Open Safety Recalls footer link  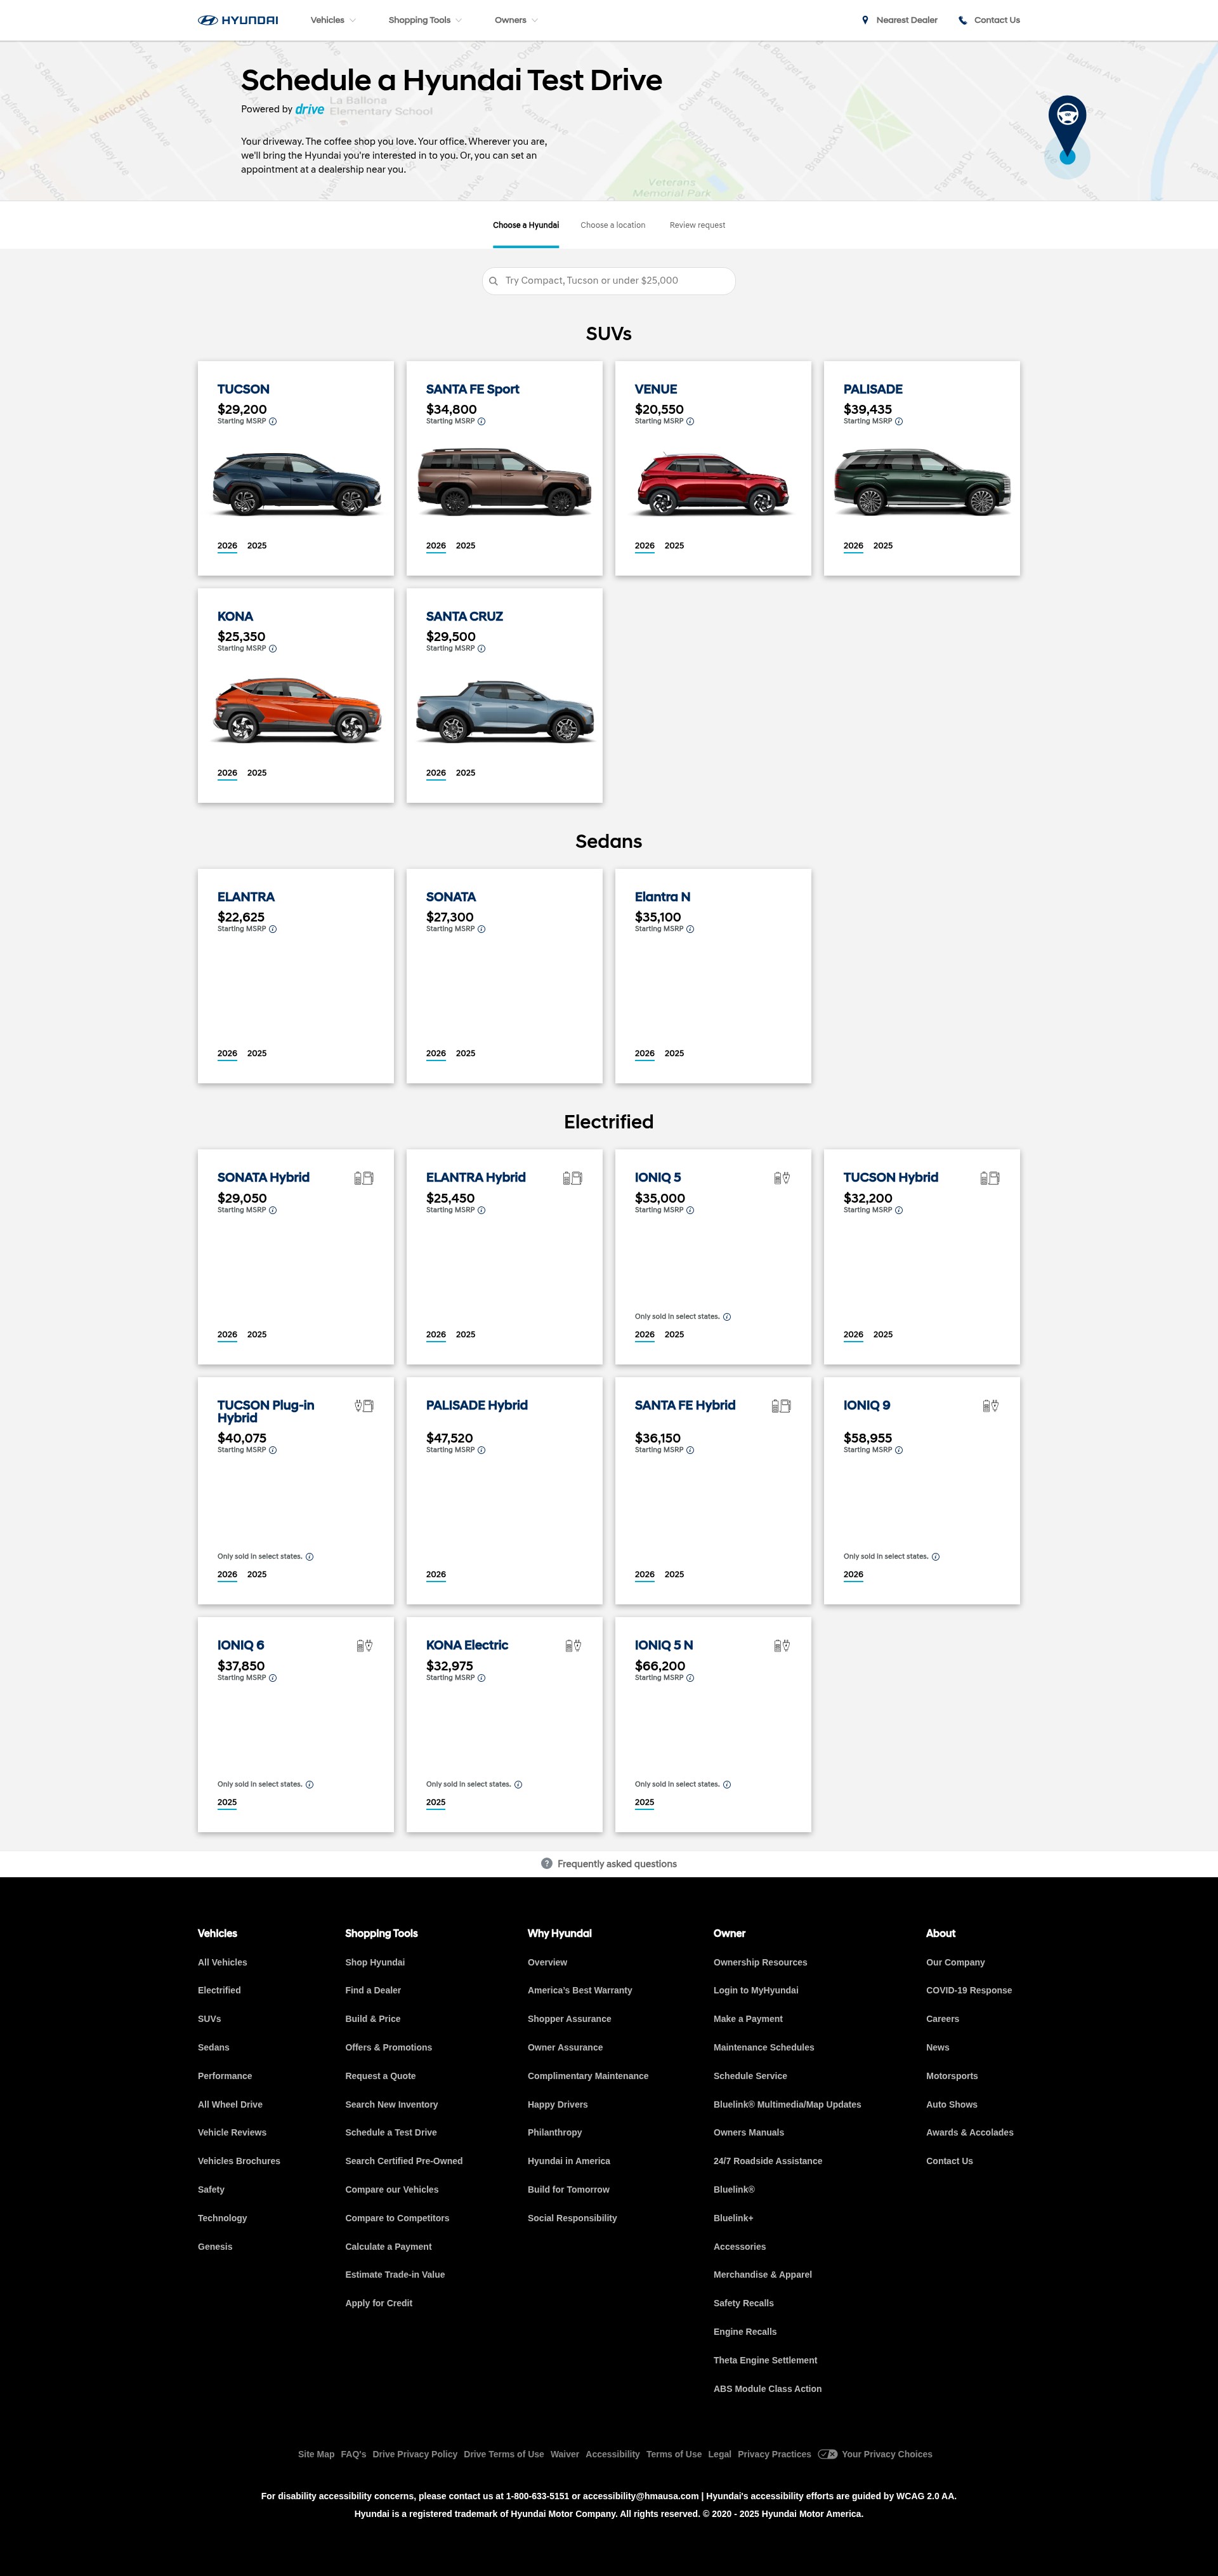[x=743, y=2304]
